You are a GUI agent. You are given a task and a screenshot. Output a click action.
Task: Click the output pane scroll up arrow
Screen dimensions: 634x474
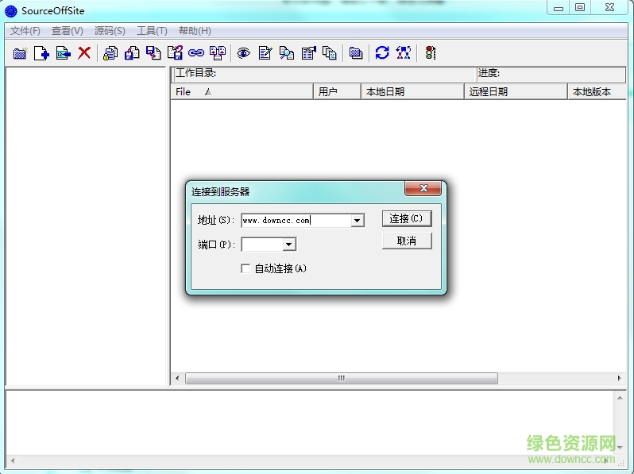pos(620,398)
